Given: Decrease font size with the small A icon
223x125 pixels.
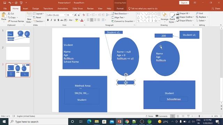Looking at the screenshot, I should [79, 15].
